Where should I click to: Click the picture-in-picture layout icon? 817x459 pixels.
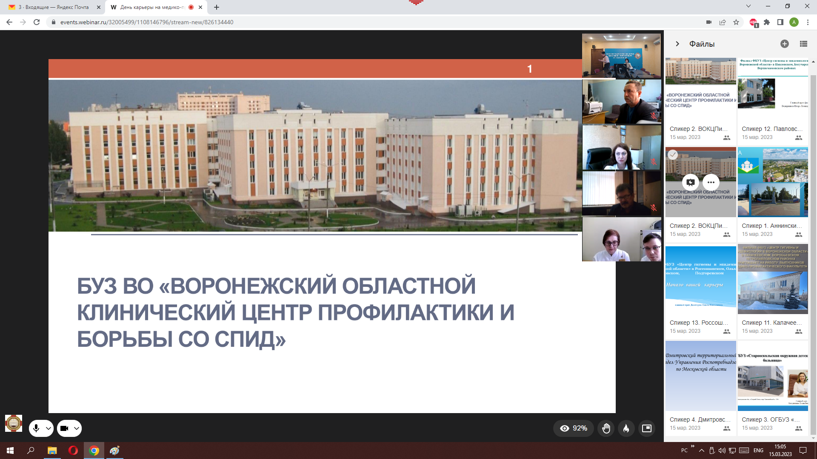[x=647, y=428]
